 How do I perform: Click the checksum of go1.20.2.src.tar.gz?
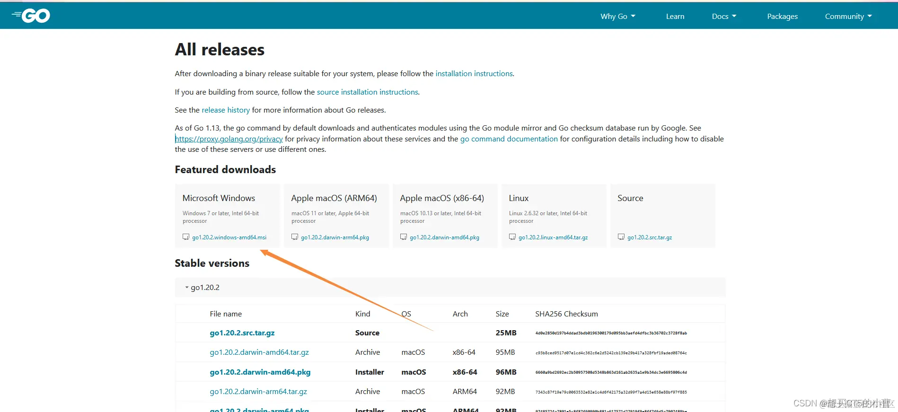611,333
